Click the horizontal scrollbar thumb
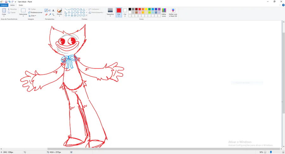 pos(164,149)
